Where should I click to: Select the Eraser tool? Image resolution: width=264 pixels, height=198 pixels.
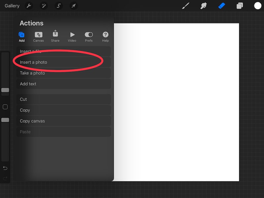[x=221, y=6]
